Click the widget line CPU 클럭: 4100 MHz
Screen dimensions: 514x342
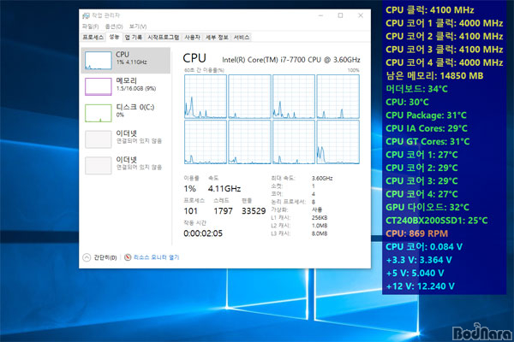(x=430, y=10)
